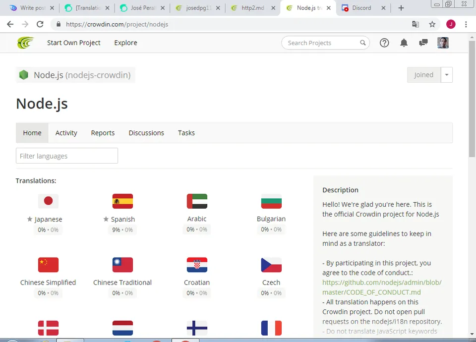476x342 pixels.
Task: Close the http2.md browser tab
Action: click(273, 8)
